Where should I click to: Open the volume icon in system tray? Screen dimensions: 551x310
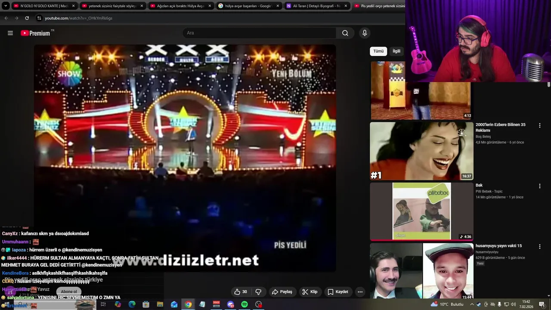(x=513, y=304)
